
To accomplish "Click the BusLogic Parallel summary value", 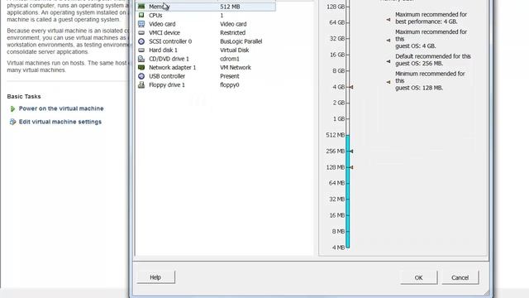I will coord(241,41).
